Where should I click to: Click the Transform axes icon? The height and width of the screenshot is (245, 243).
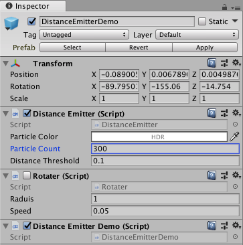[x=15, y=64]
